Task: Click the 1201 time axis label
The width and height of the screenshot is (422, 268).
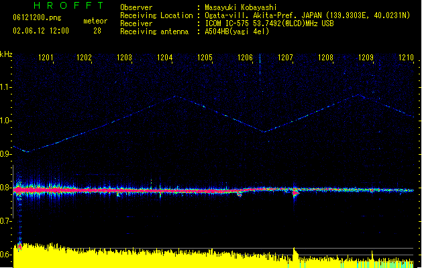Action: pyautogui.click(x=46, y=58)
